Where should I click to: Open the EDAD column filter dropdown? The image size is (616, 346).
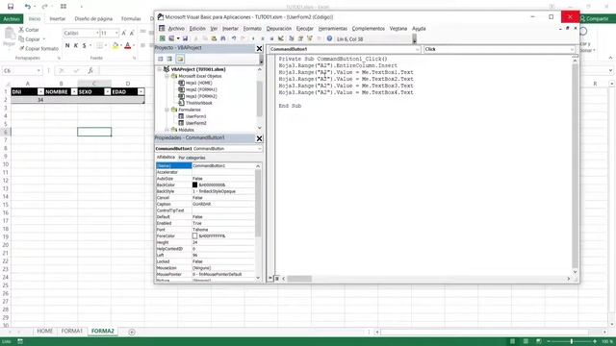141,92
